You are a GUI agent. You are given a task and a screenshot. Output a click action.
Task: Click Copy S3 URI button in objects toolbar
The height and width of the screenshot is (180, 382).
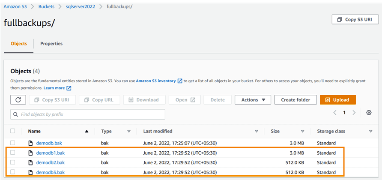coord(52,100)
